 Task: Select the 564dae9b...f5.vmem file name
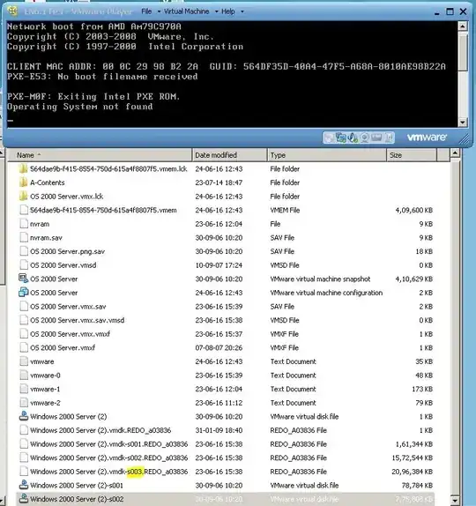103,210
